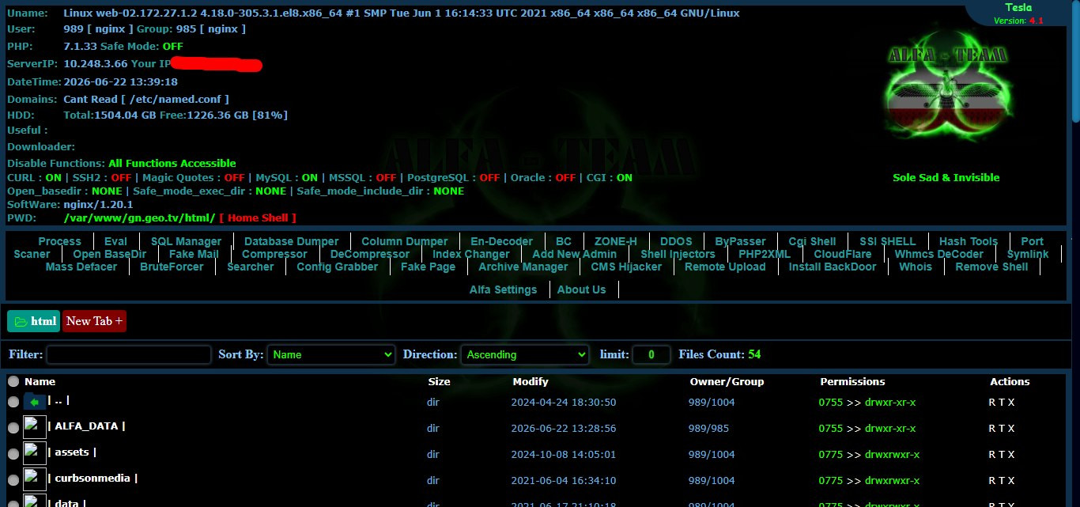This screenshot has width=1080, height=507.
Task: Switch to the html folder tab
Action: (x=33, y=321)
